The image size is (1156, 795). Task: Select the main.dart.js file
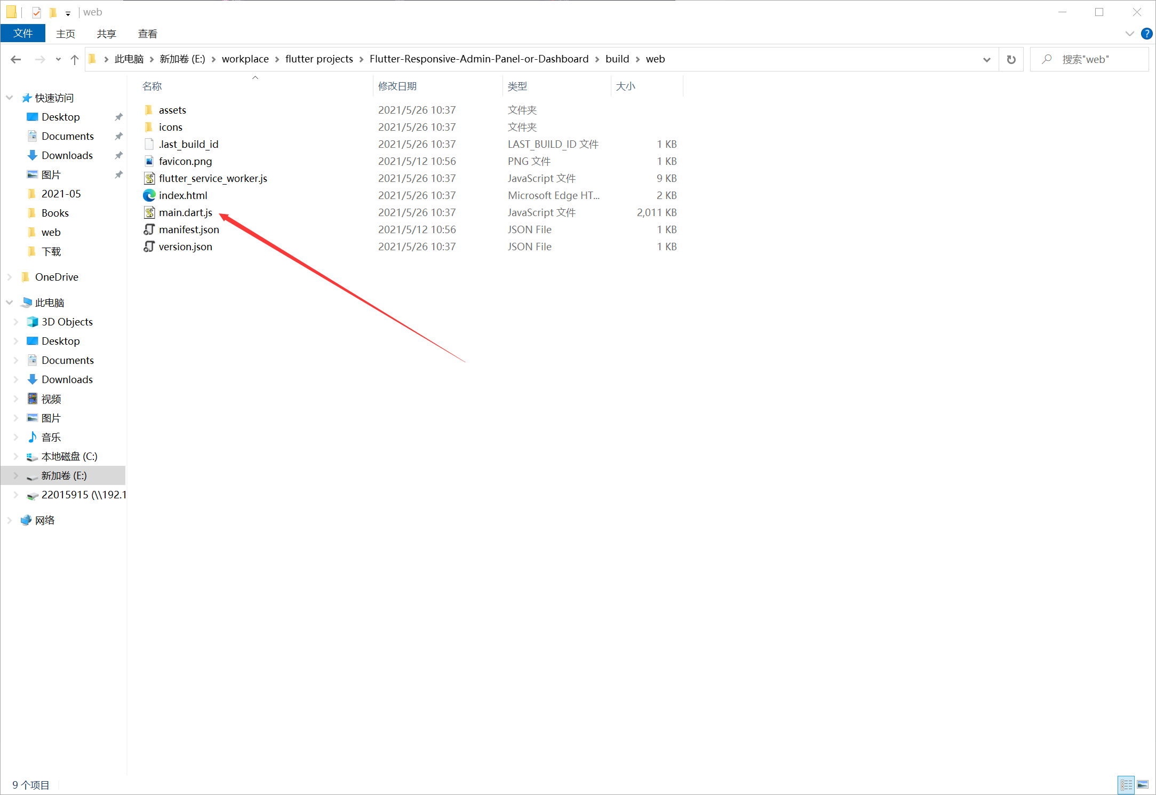click(185, 212)
